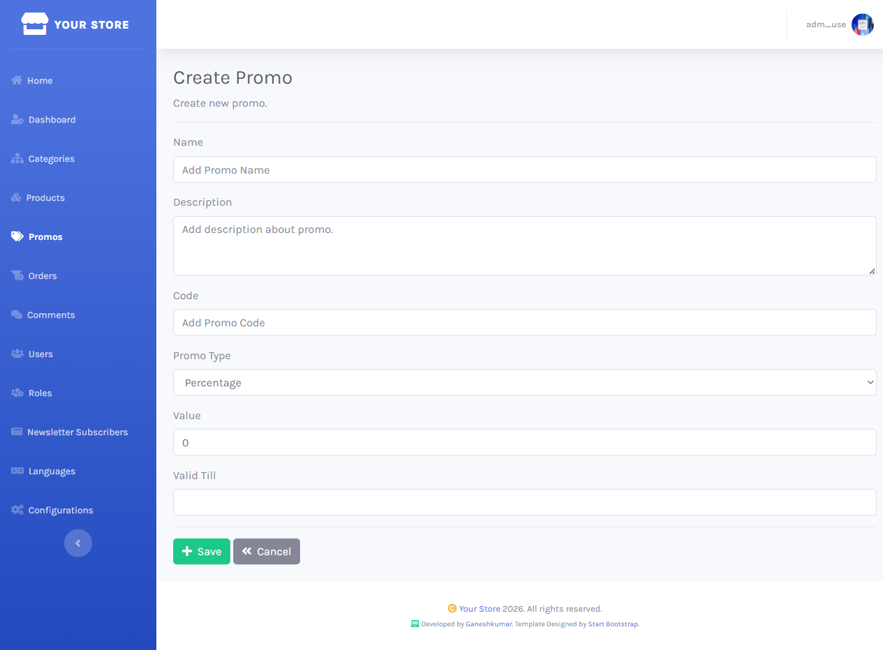Open Roles section
This screenshot has height=650, width=883.
40,393
